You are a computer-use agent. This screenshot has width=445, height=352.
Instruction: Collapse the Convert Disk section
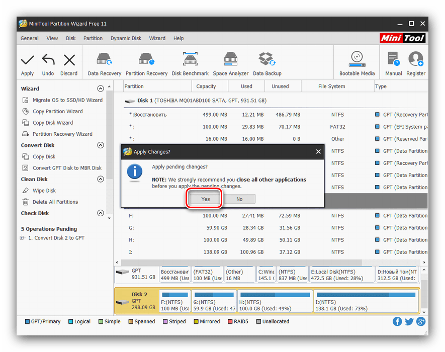click(x=101, y=145)
